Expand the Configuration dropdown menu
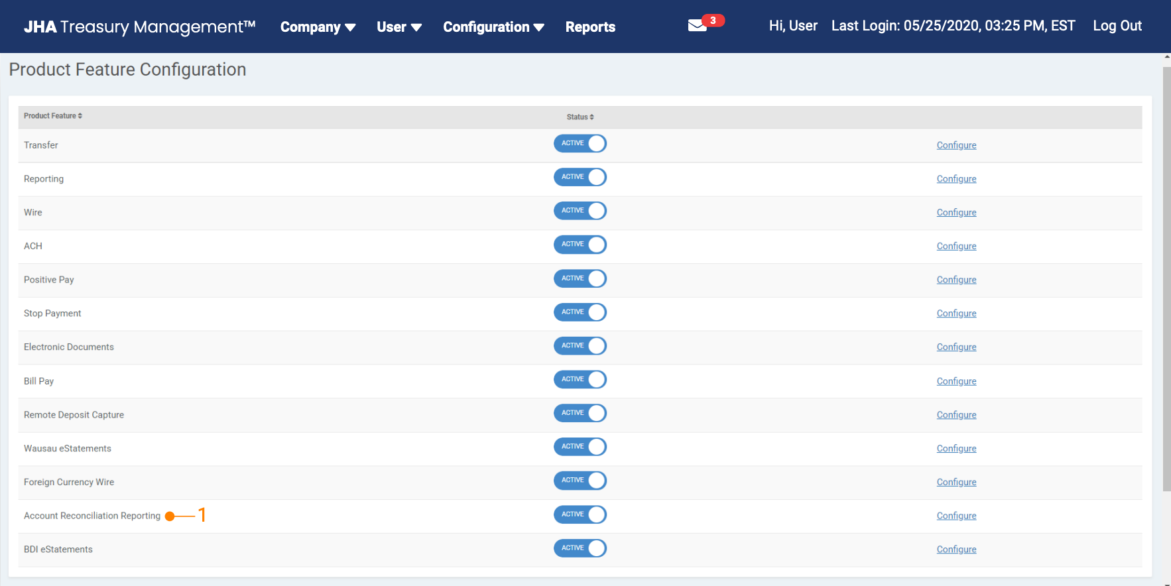This screenshot has height=586, width=1171. [x=493, y=27]
